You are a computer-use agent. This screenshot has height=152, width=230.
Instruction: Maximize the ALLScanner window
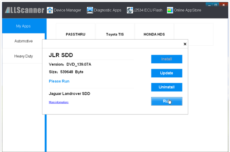point(216,5)
